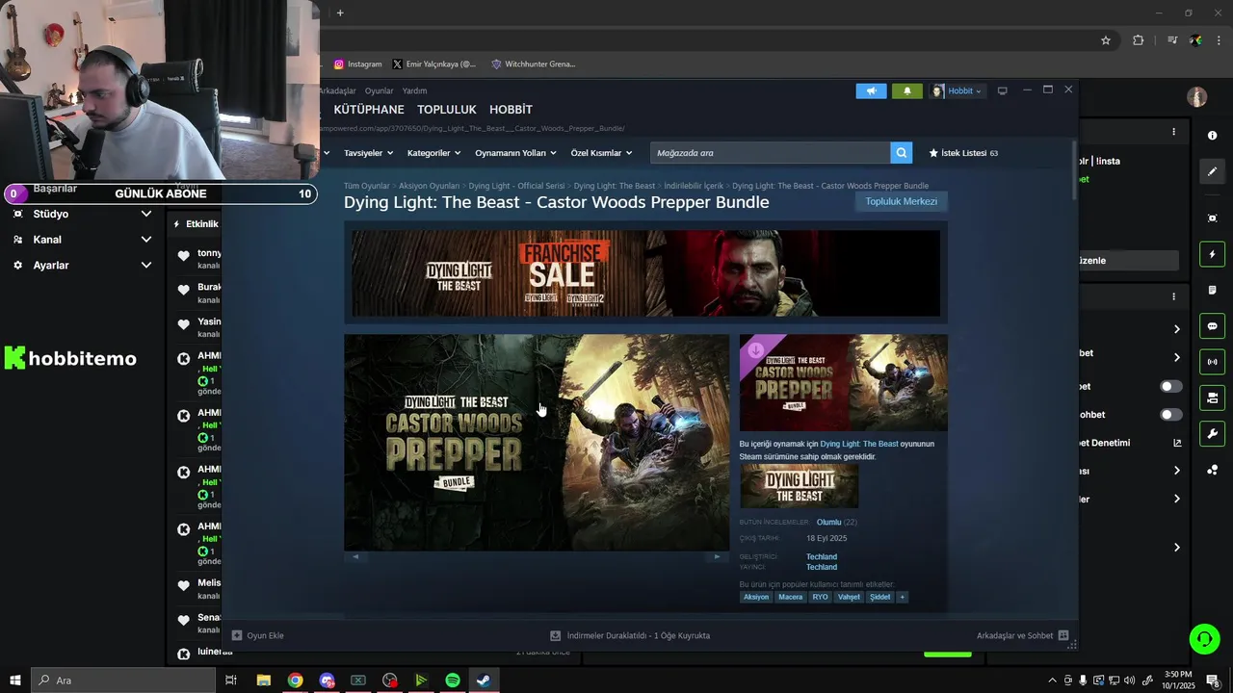The height and width of the screenshot is (693, 1233).
Task: Click the Aksiyon tag
Action: pyautogui.click(x=756, y=597)
